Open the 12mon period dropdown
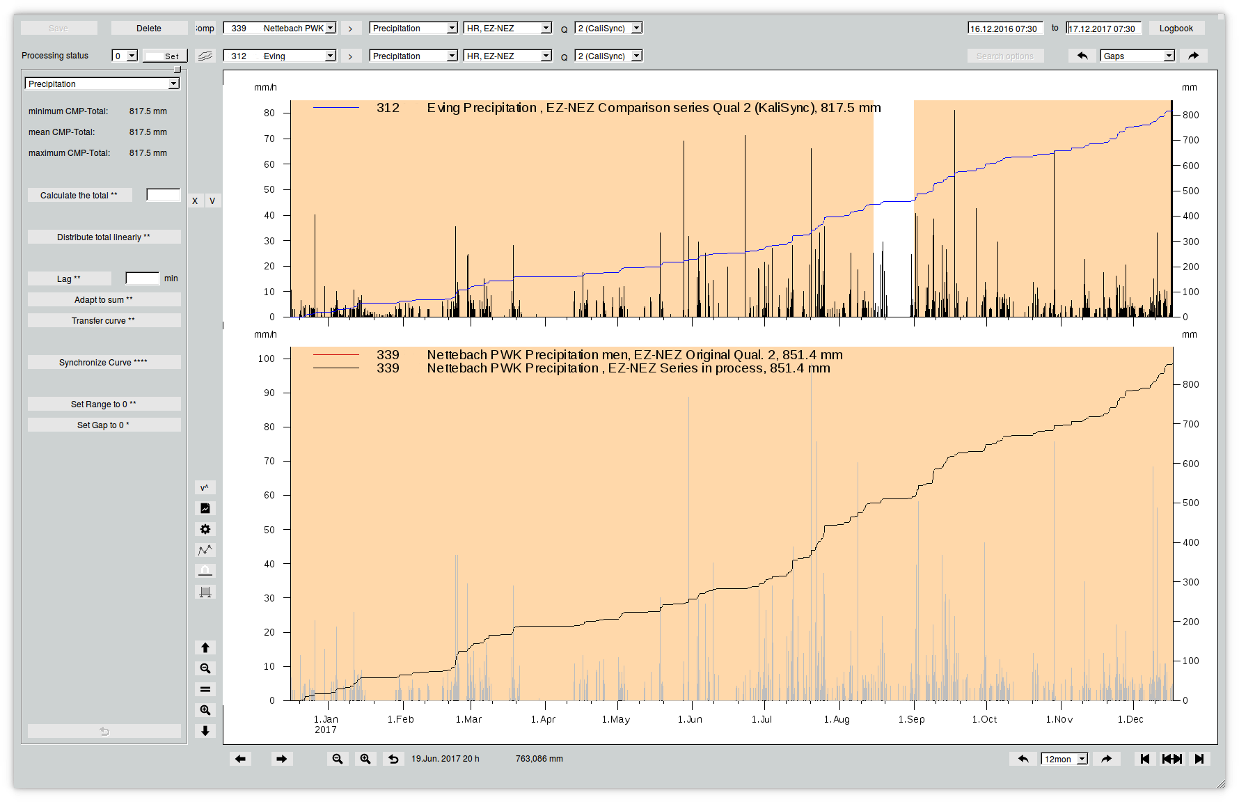1239x802 pixels. (x=1064, y=759)
